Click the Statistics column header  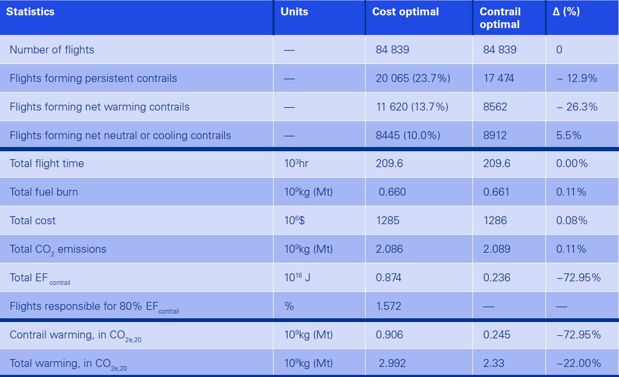point(30,12)
